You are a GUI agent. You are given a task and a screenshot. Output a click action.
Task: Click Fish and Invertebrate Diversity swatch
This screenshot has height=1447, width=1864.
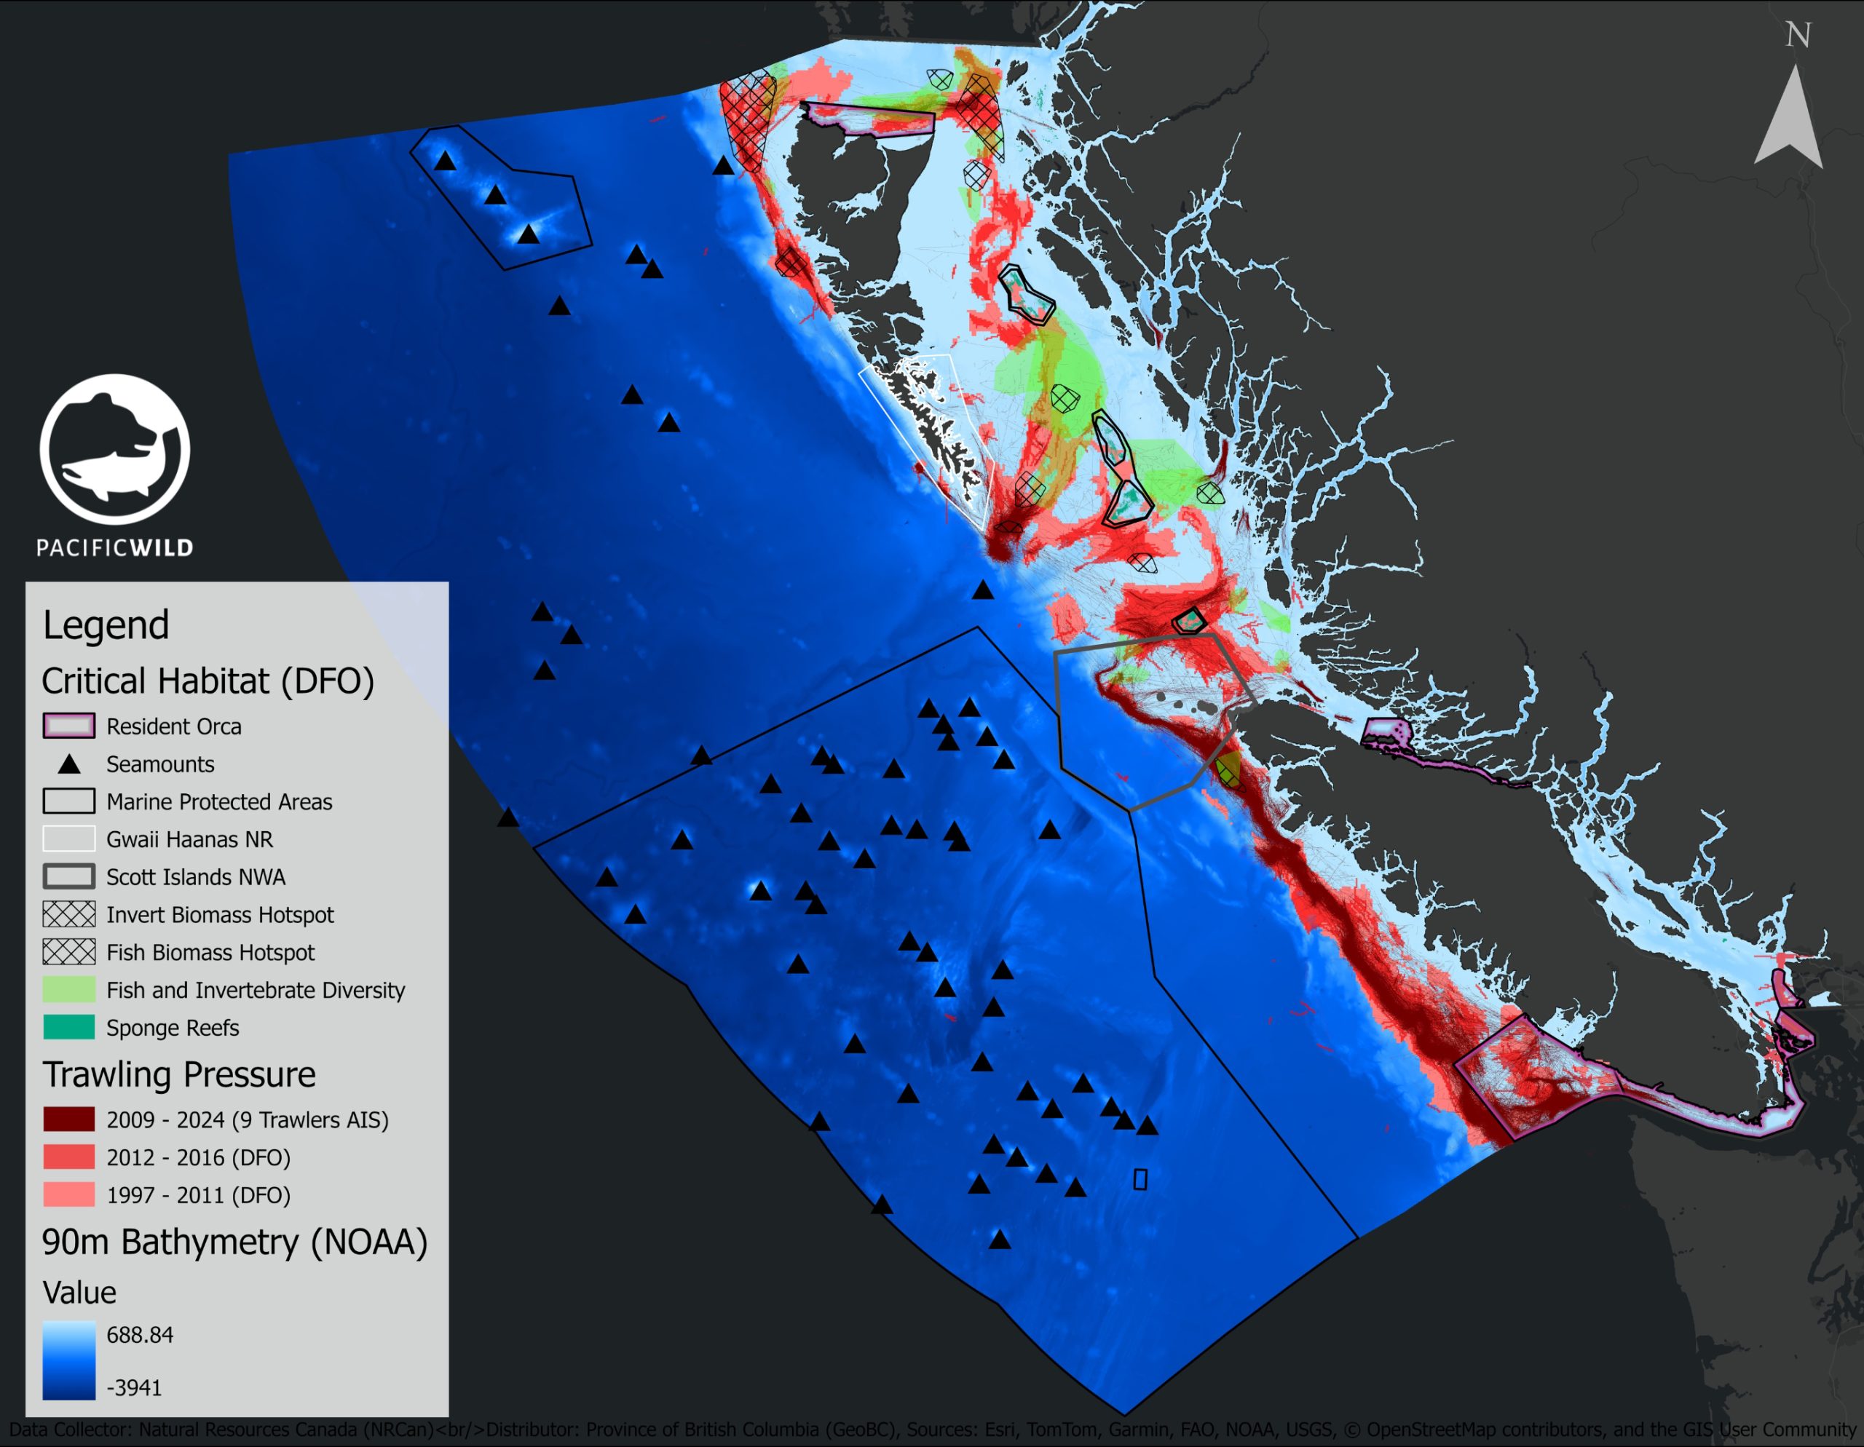point(69,990)
